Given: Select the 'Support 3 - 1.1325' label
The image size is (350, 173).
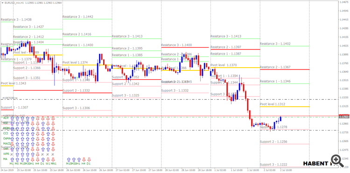Looking at the screenshot, I should pos(126,96).
